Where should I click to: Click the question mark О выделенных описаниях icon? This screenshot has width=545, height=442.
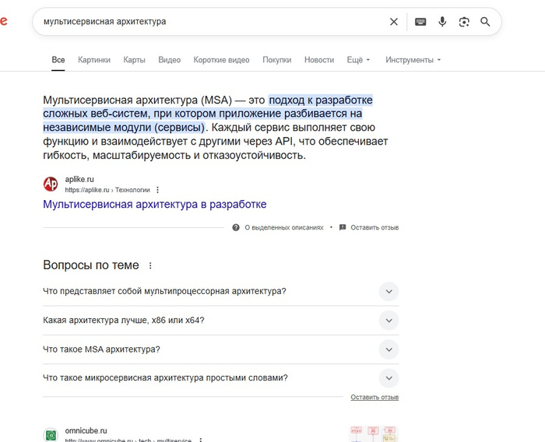click(x=236, y=227)
